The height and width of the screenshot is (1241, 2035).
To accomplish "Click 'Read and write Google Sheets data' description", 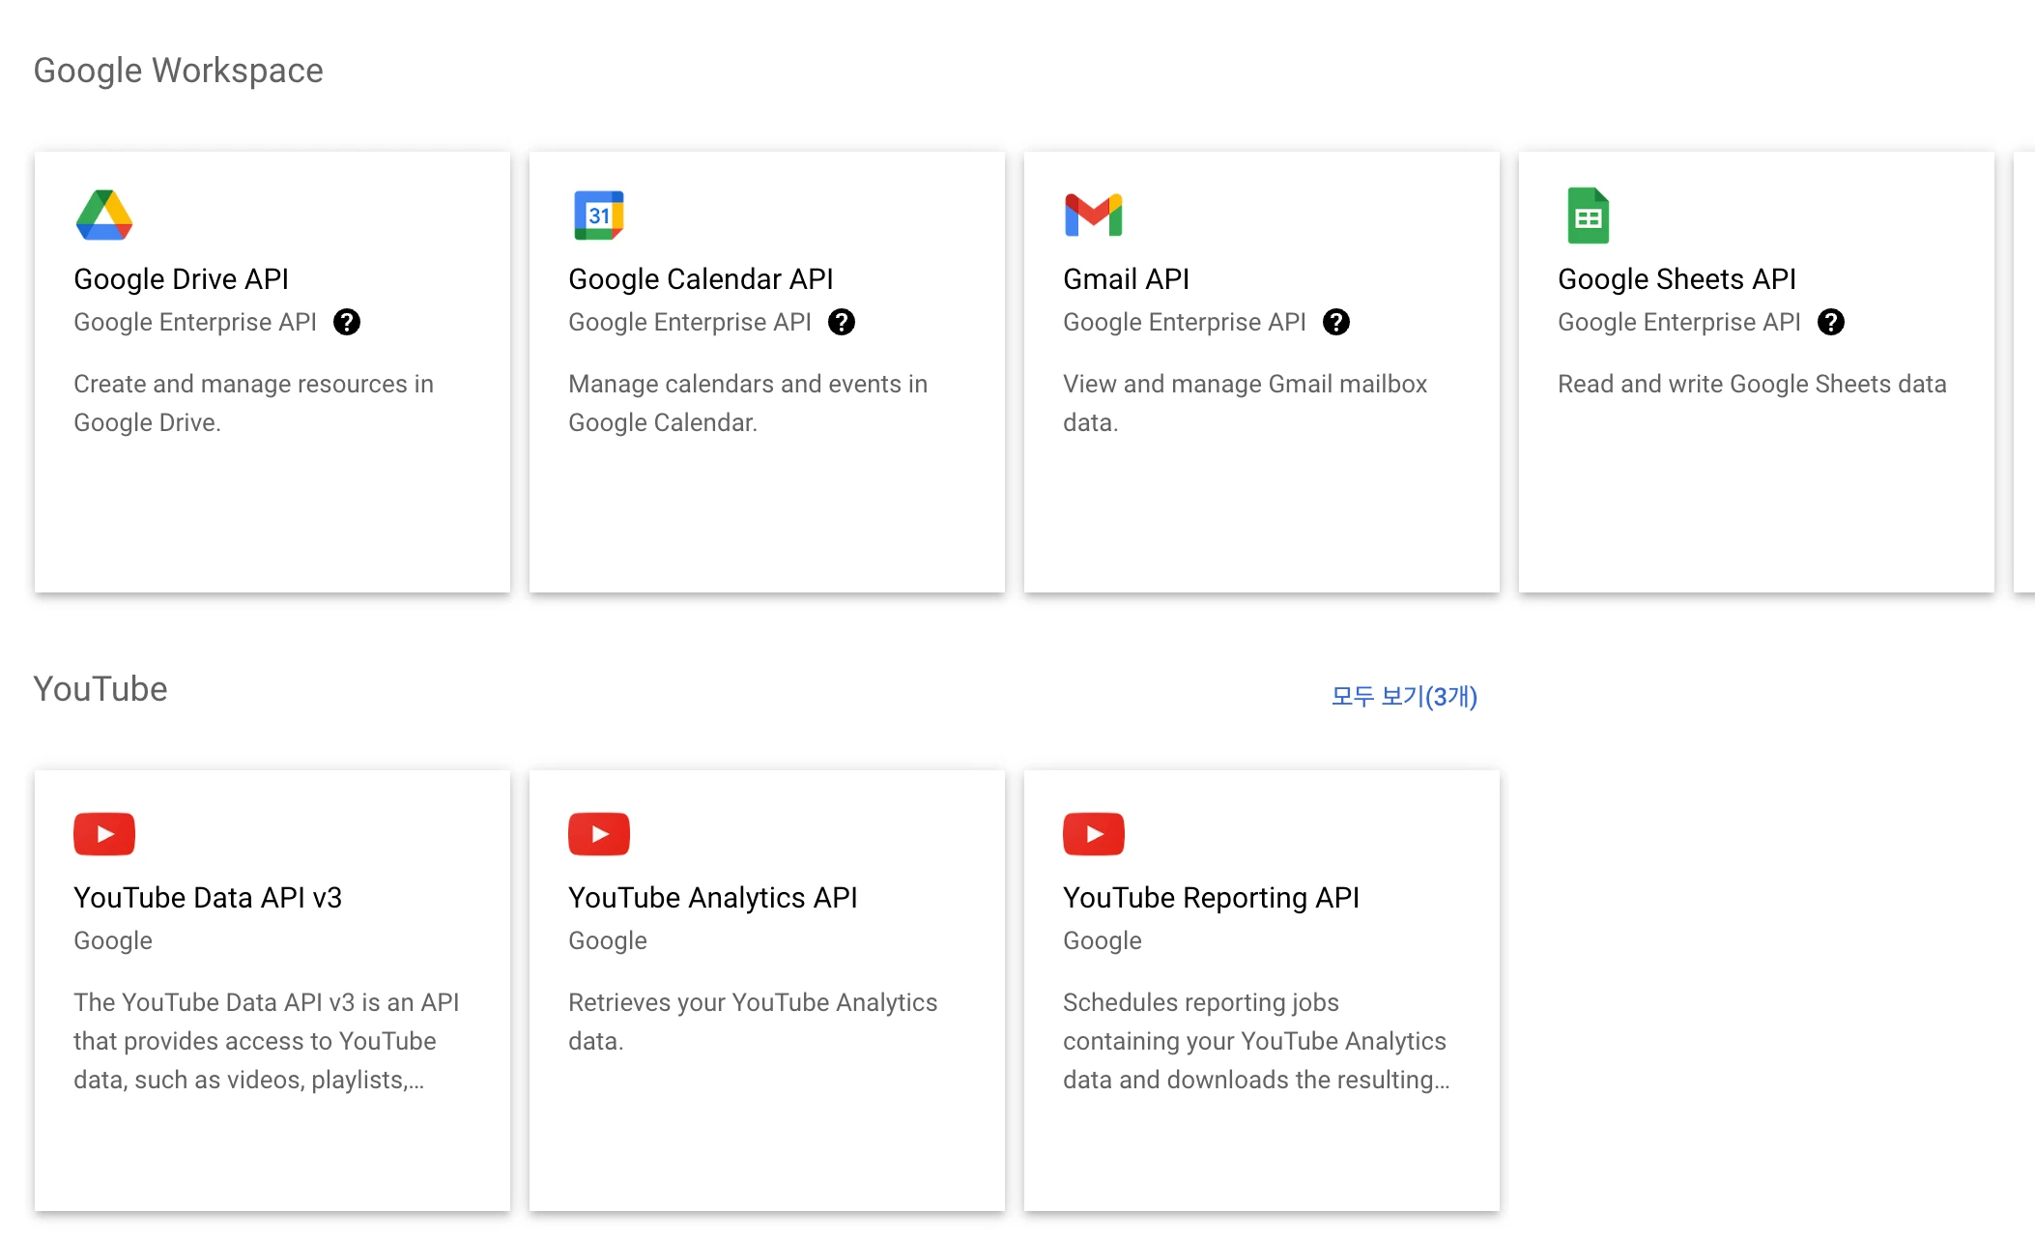I will 1752,384.
